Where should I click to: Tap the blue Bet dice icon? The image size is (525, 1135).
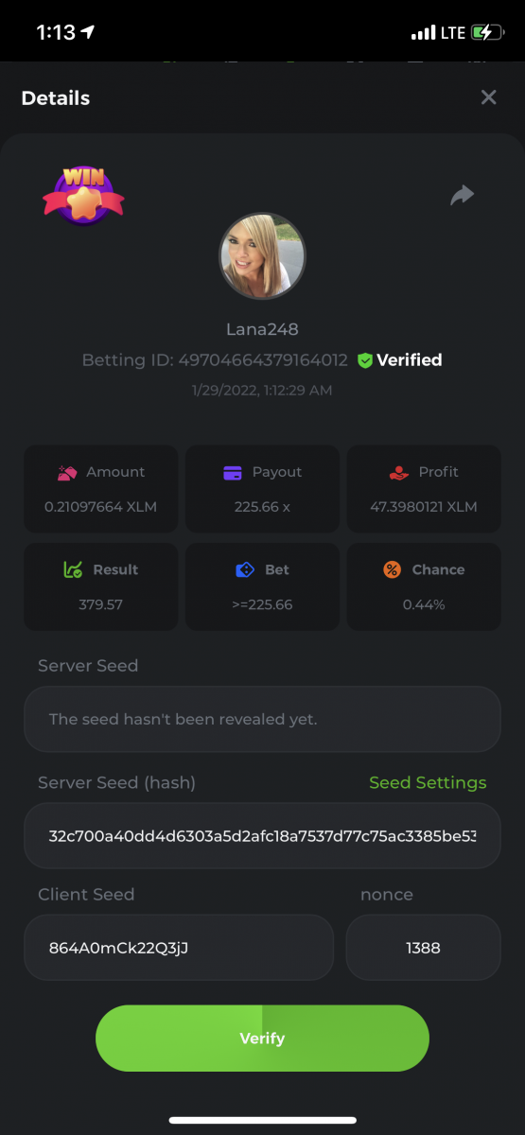point(245,569)
